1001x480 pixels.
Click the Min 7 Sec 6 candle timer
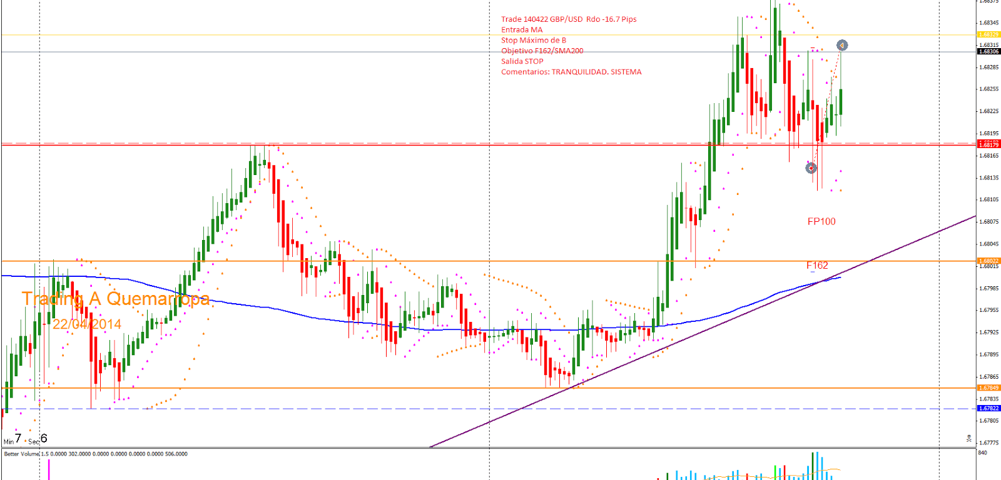click(x=25, y=439)
